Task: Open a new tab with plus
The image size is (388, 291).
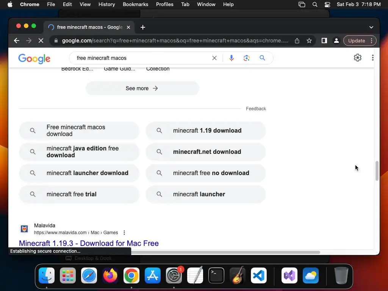Action: (x=143, y=27)
